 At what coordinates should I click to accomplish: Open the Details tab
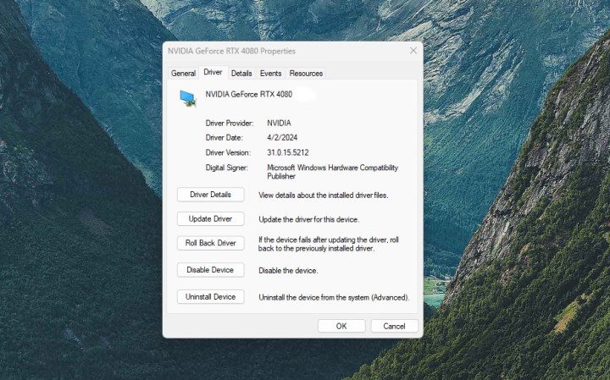pyautogui.click(x=241, y=74)
